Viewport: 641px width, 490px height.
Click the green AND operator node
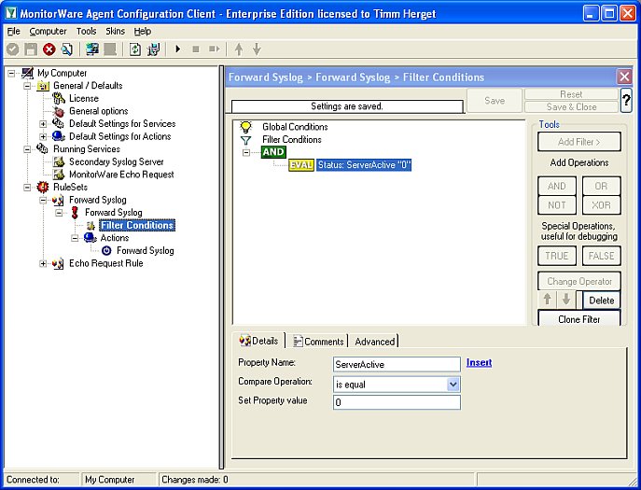[273, 152]
